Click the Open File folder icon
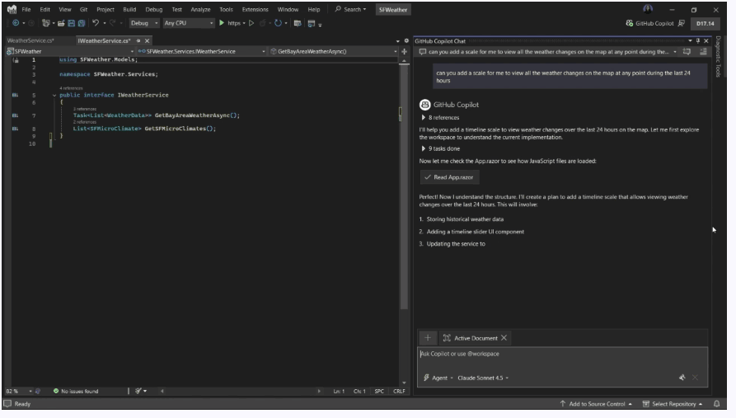Screen dimensions: 736x418 pyautogui.click(x=61, y=23)
